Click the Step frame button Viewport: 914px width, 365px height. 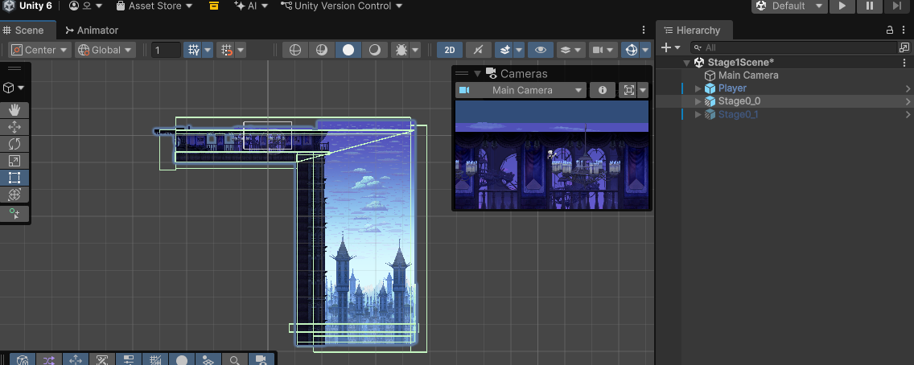pyautogui.click(x=897, y=6)
